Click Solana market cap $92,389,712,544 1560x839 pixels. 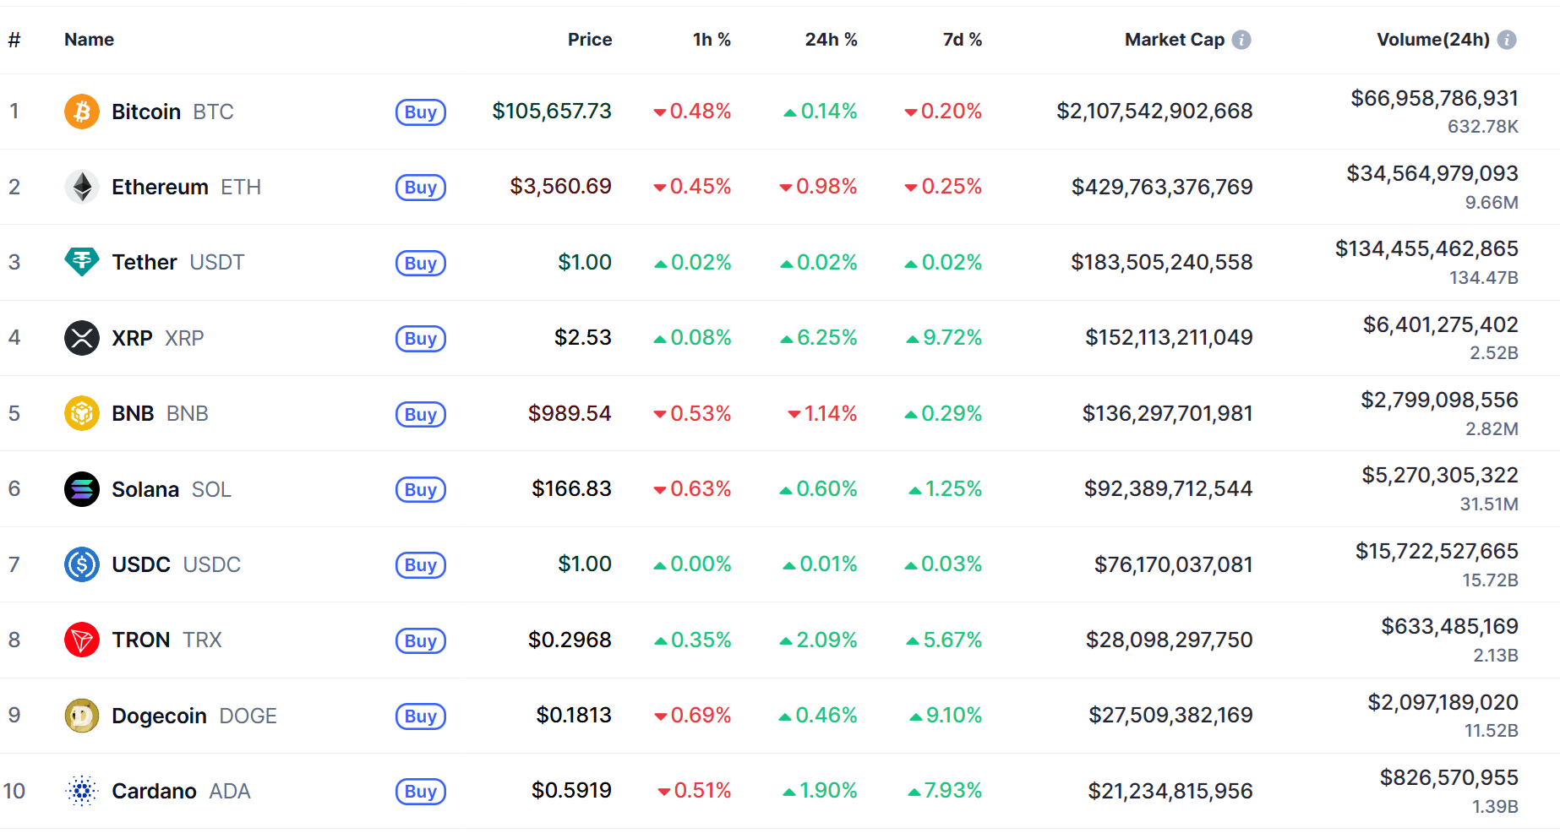coord(1168,488)
